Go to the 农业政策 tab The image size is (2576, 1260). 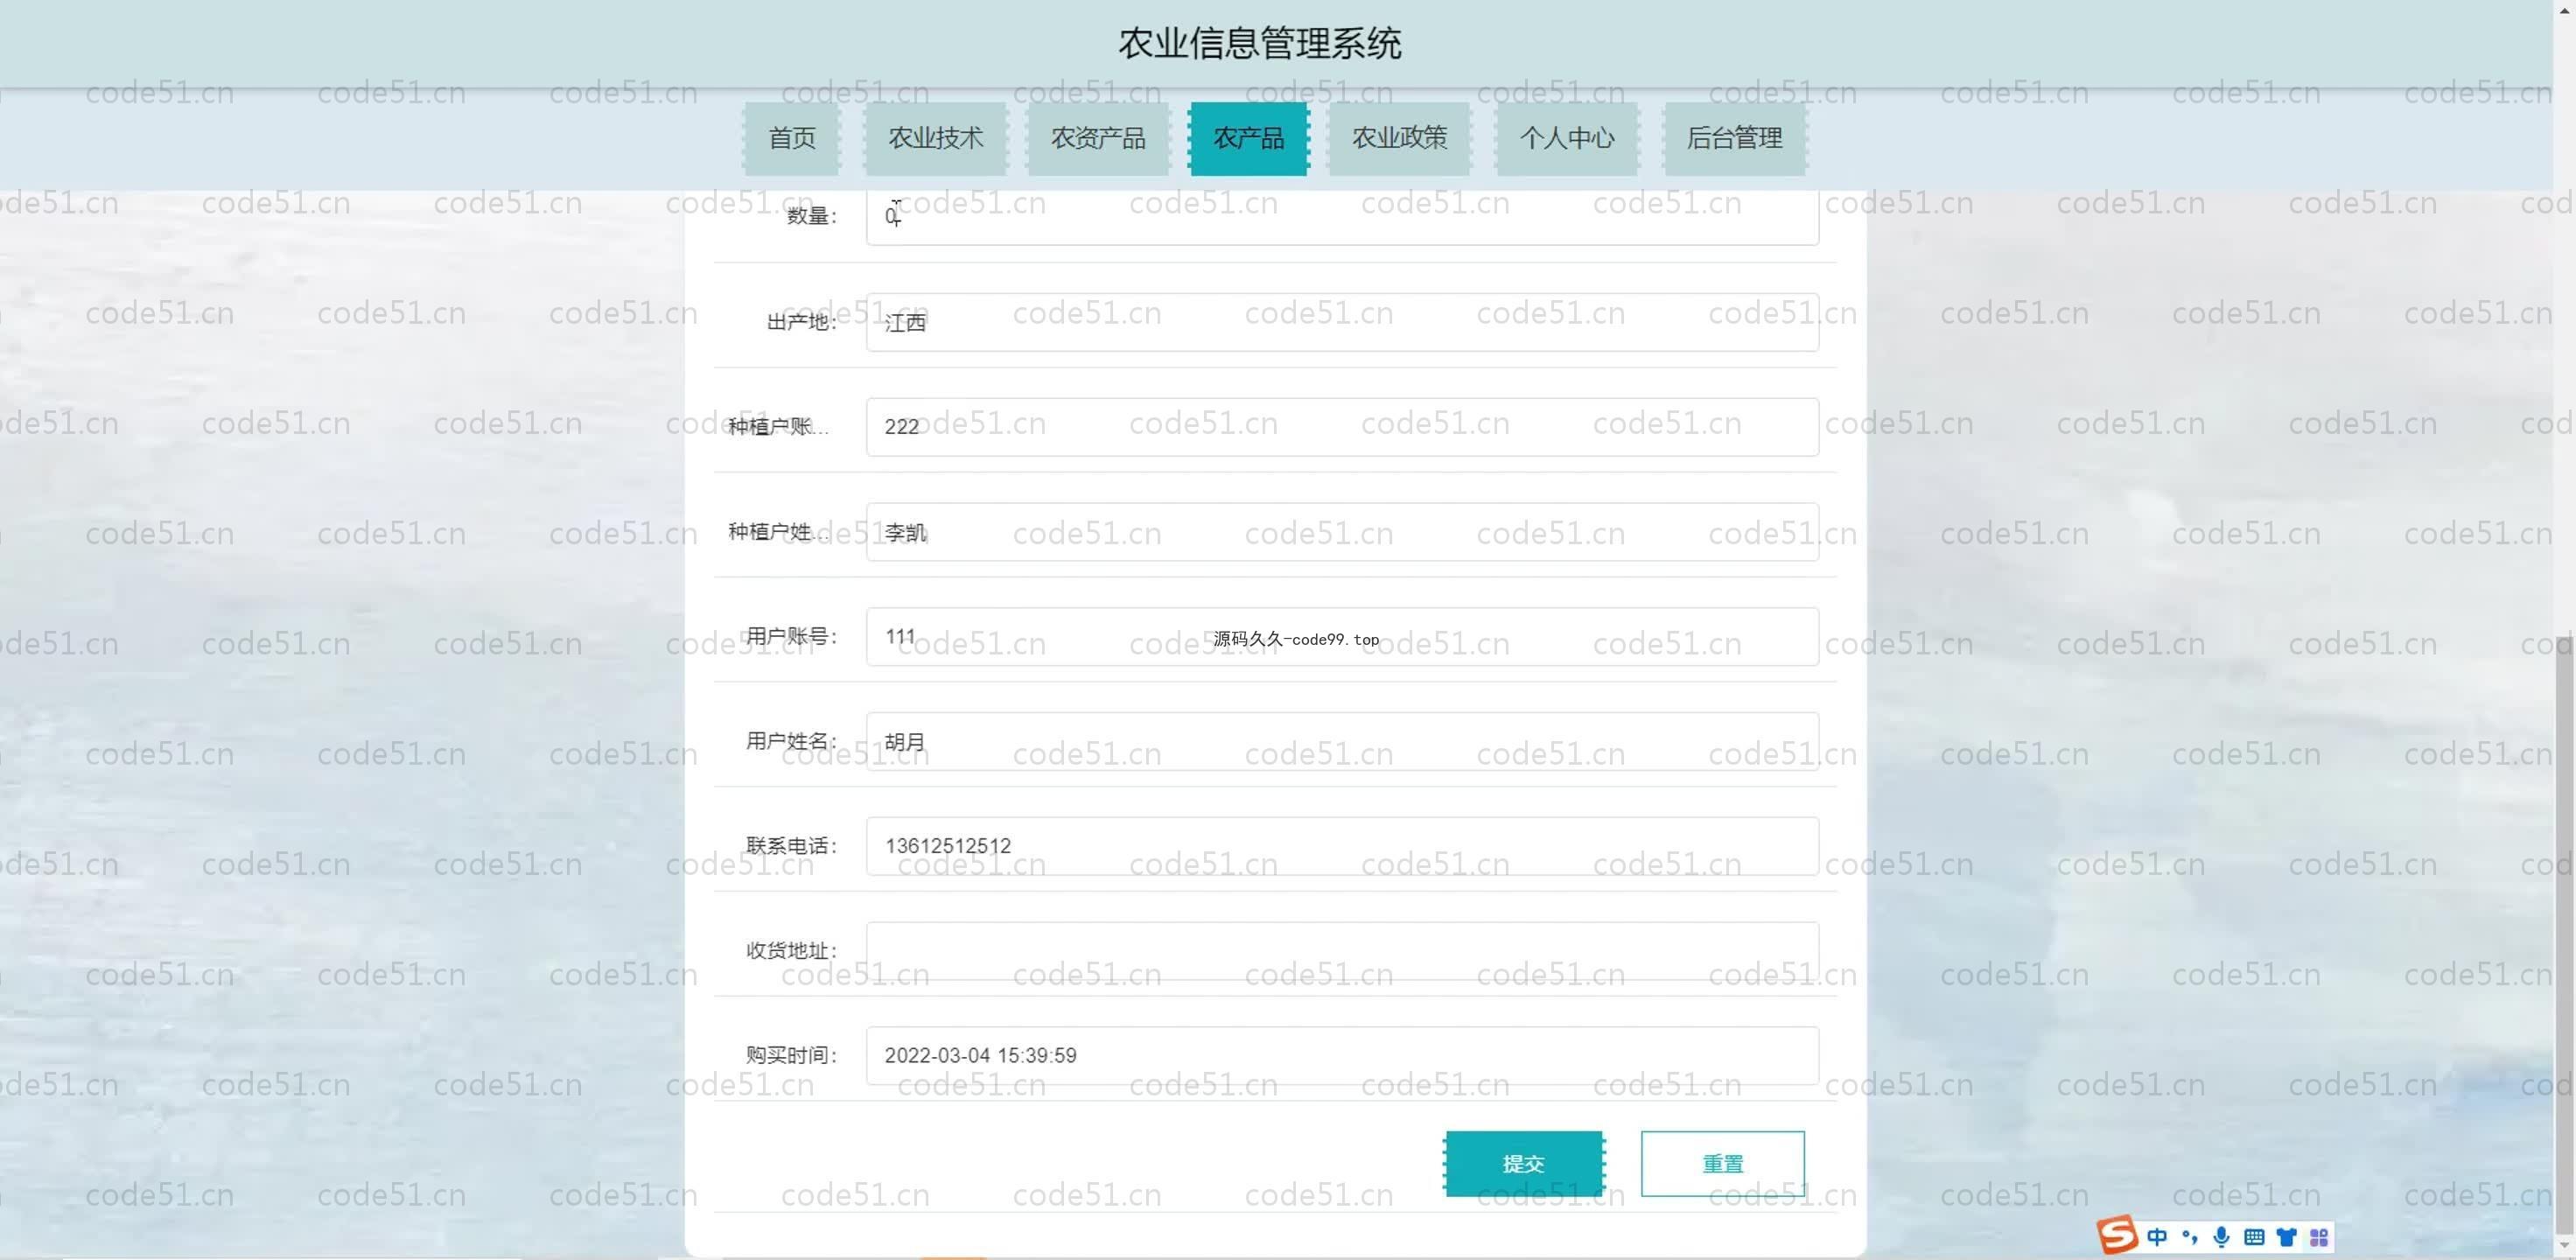tap(1399, 138)
